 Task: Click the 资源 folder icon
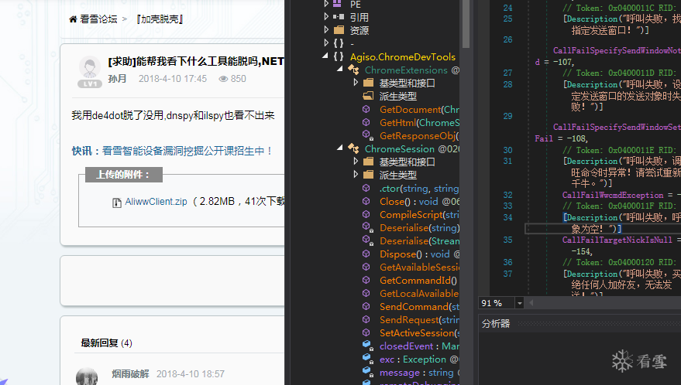339,30
